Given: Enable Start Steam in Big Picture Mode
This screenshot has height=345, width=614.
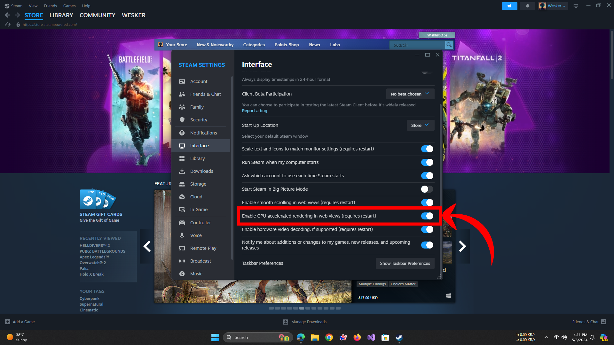Looking at the screenshot, I should point(427,189).
